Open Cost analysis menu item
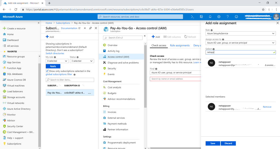The image size is (280, 149). point(114,87)
